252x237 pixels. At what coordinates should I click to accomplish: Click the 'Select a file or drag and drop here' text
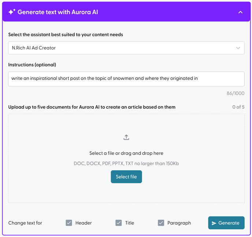[126, 153]
